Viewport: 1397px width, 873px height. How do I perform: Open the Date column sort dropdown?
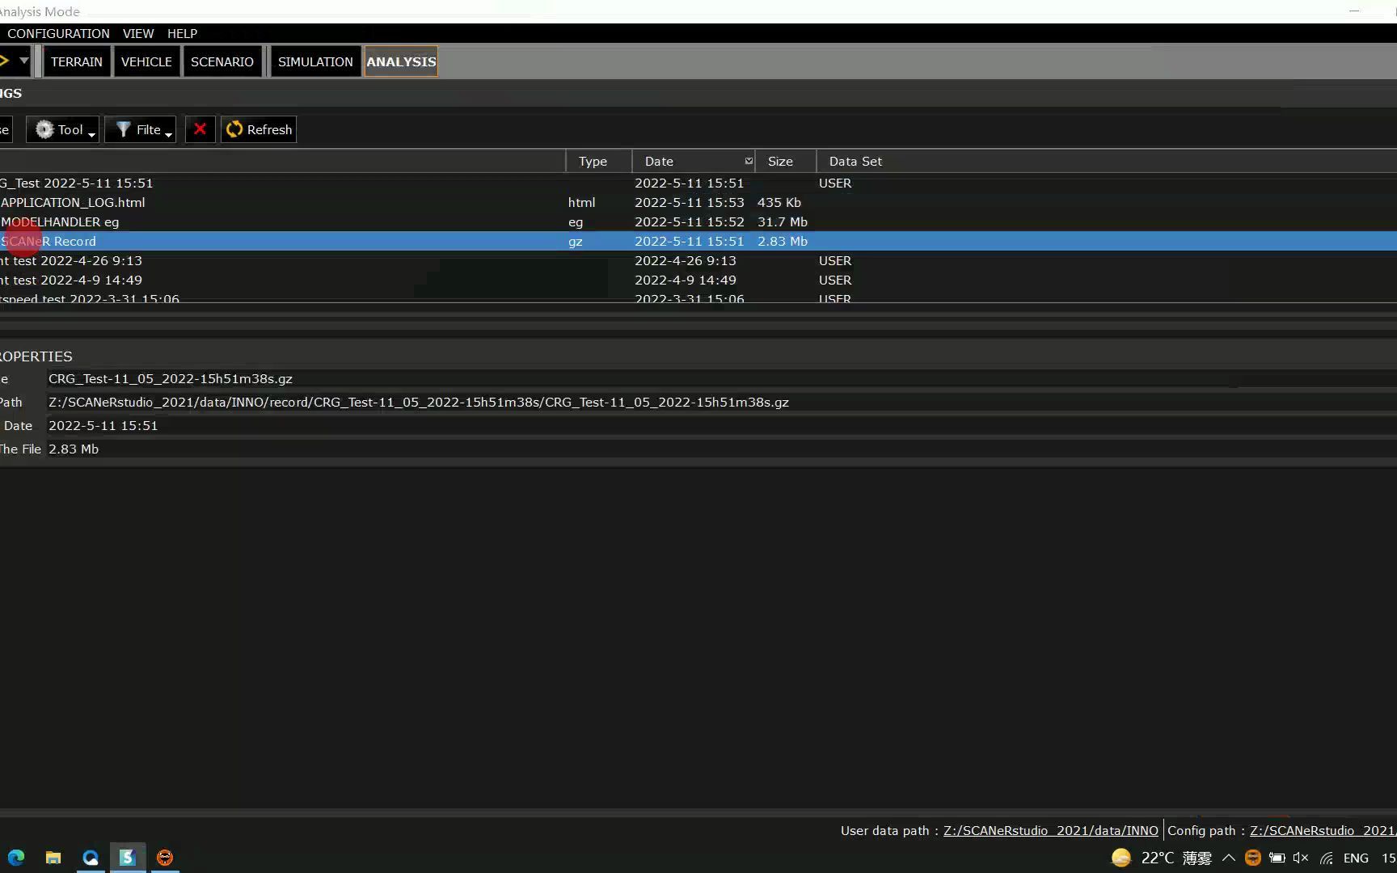748,161
